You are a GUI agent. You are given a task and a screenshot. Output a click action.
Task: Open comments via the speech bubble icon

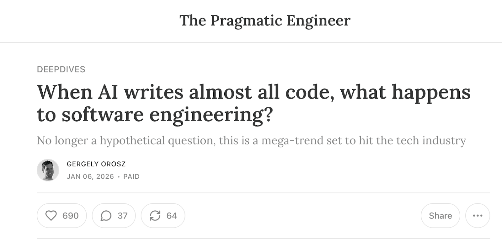tap(106, 216)
